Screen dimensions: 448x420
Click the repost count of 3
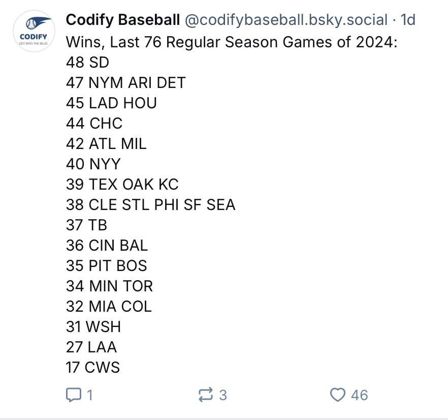pos(222,395)
